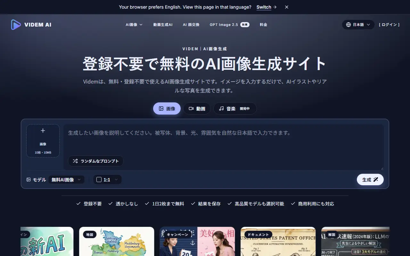Click the 結果を保存 feature text
This screenshot has width=410, height=256.
click(x=209, y=204)
